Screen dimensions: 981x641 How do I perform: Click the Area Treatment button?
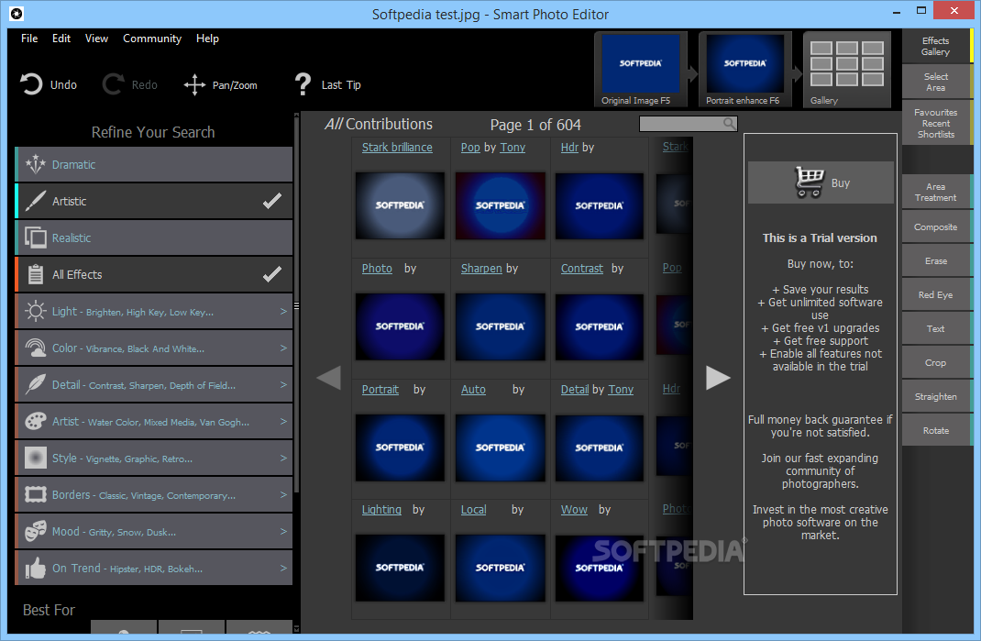pyautogui.click(x=936, y=193)
